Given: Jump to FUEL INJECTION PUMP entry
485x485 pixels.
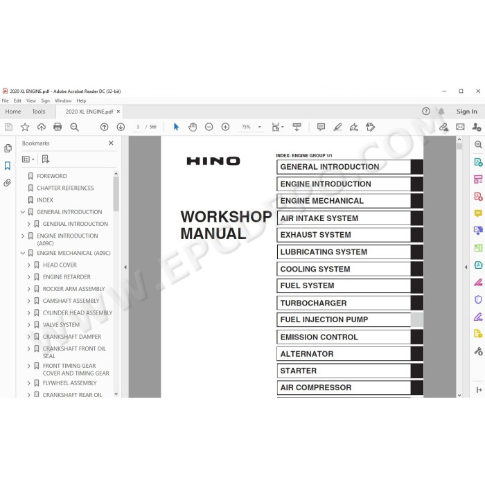Looking at the screenshot, I should pos(350,320).
